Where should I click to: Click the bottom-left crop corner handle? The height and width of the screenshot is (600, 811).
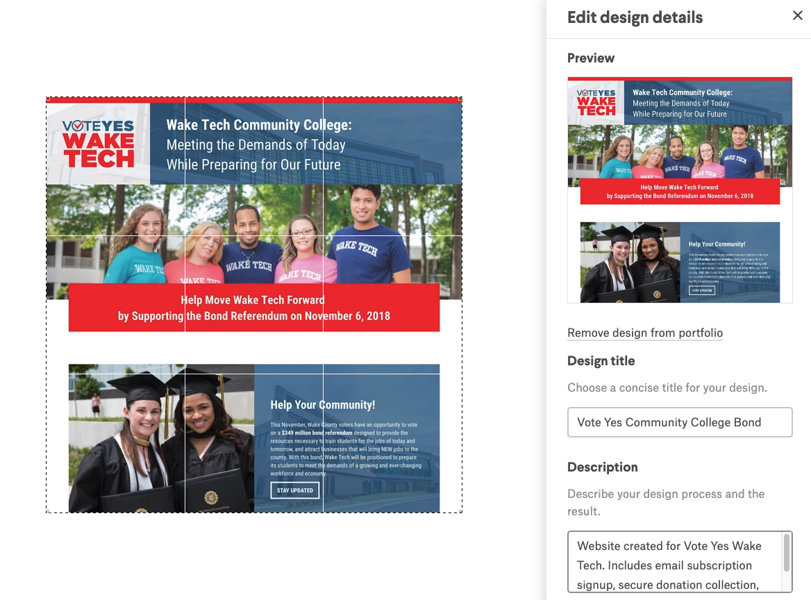48,512
